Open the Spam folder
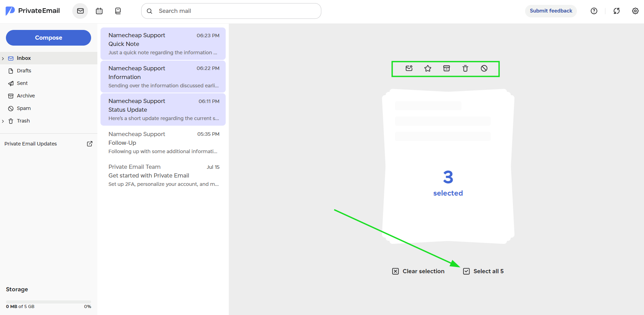 tap(49, 108)
